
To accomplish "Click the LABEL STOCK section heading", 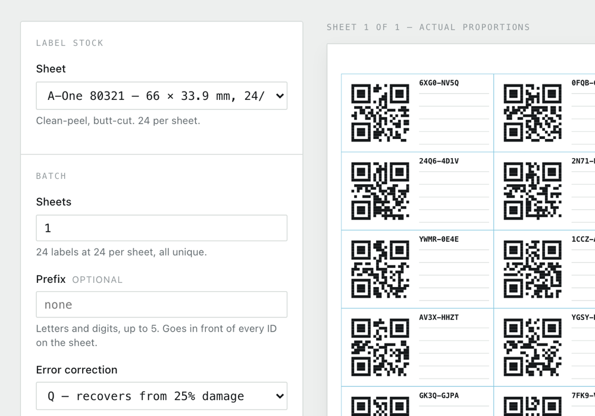I will click(x=70, y=43).
